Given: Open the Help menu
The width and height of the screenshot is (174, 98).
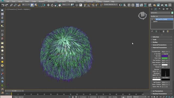Looking at the screenshot, I should [x=113, y=2].
